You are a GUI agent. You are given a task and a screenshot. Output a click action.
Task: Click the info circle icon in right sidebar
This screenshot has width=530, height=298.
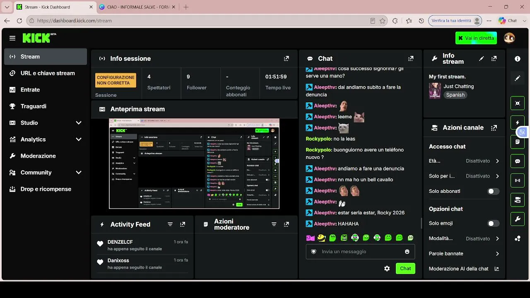pos(518,59)
